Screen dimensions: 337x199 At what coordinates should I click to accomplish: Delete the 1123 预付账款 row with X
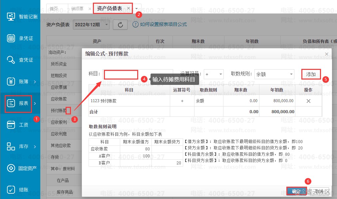[x=308, y=101]
